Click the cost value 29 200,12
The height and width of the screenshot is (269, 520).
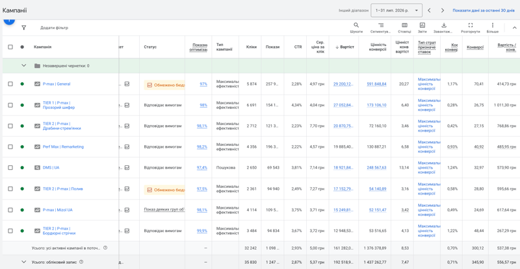[x=343, y=84]
